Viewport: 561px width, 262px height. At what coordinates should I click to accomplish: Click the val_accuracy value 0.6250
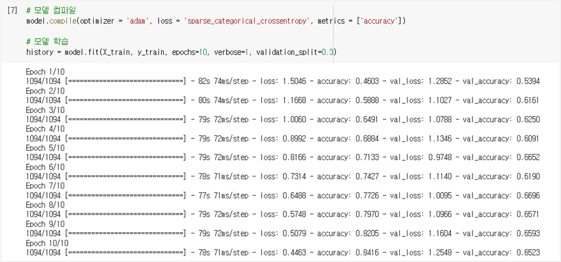[x=528, y=119]
